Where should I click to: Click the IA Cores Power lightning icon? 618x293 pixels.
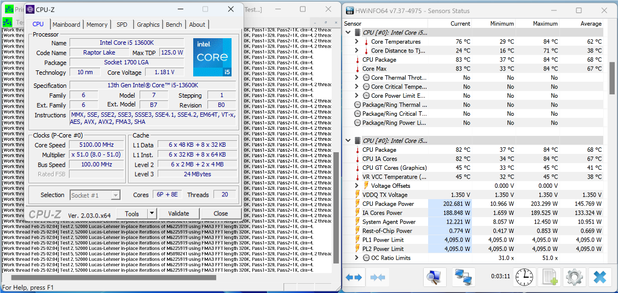358,213
